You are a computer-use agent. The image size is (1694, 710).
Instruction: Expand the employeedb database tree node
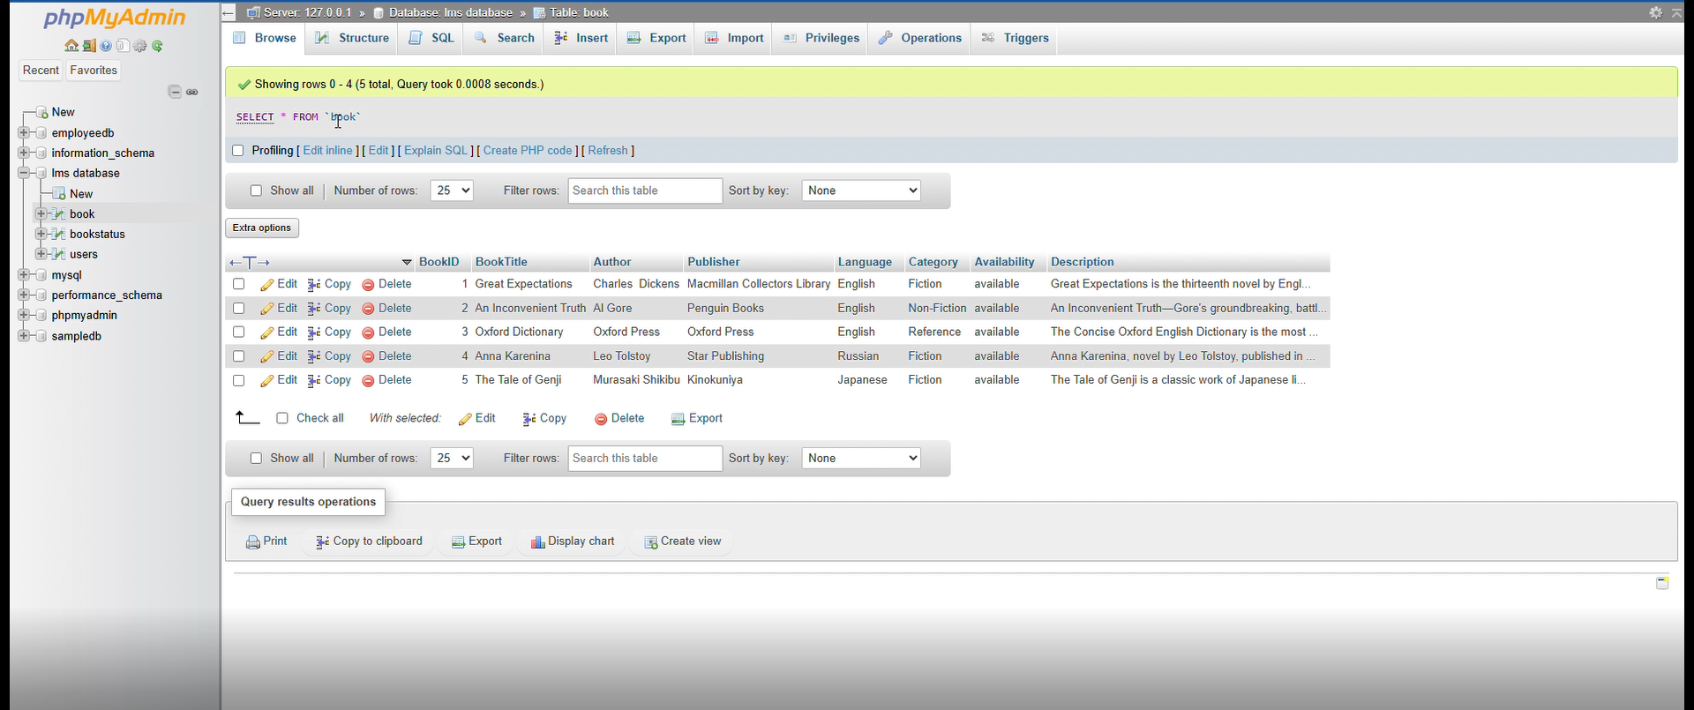coord(24,133)
